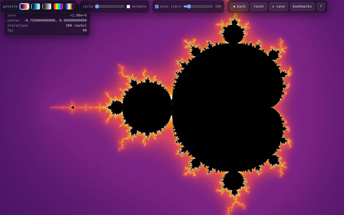
Task: Click the zoom value ×1.00e+0
Action: 78,15
